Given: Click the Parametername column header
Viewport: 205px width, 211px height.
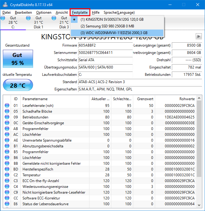Looking at the screenshot, I should pos(55,99).
